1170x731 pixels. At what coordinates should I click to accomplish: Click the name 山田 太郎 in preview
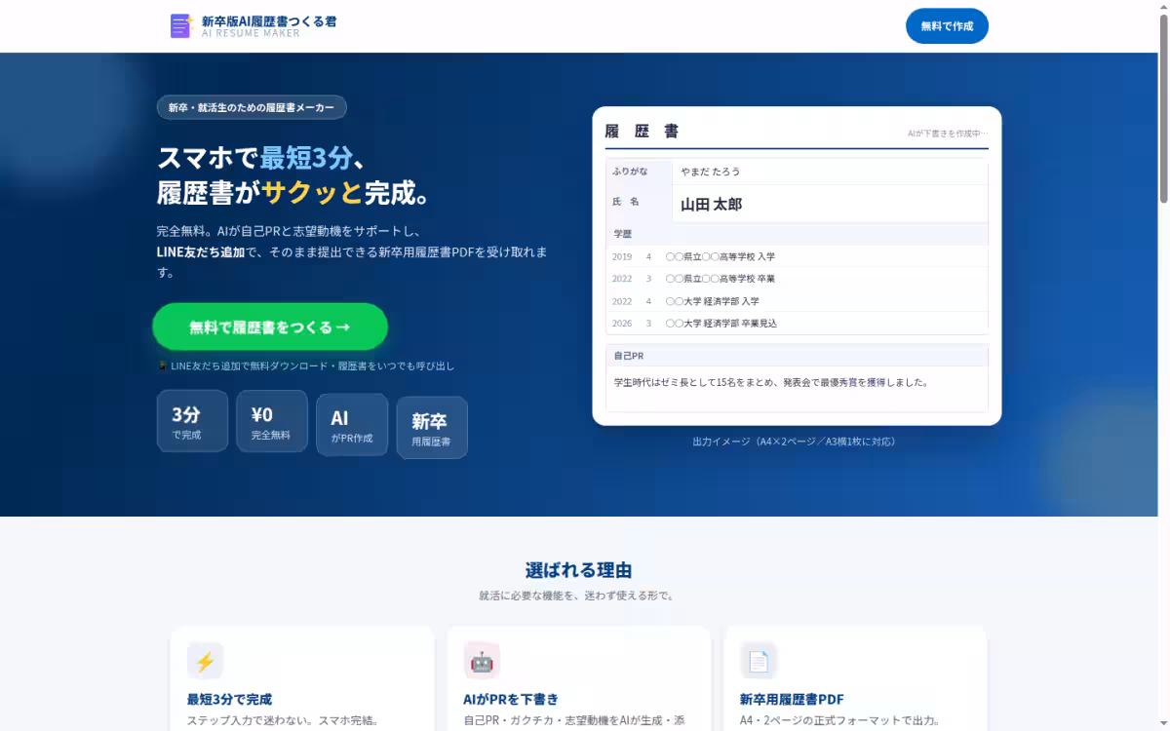pyautogui.click(x=711, y=205)
